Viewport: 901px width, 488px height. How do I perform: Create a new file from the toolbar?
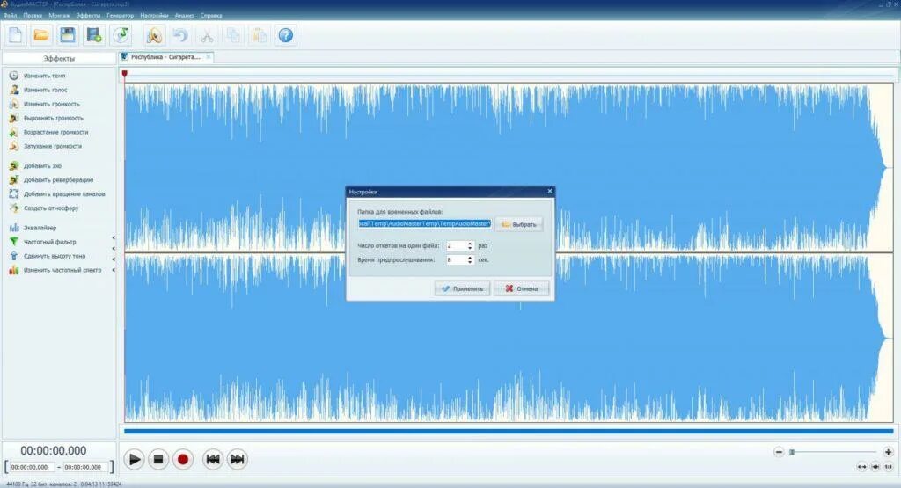point(16,35)
